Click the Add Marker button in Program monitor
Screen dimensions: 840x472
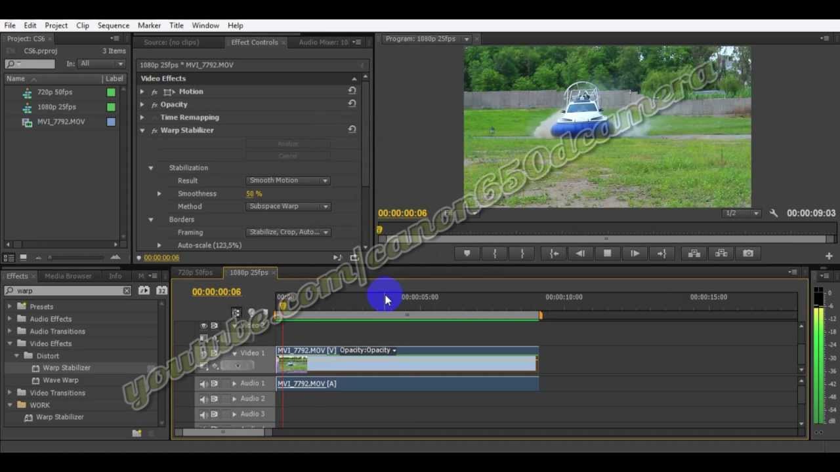[x=467, y=254]
